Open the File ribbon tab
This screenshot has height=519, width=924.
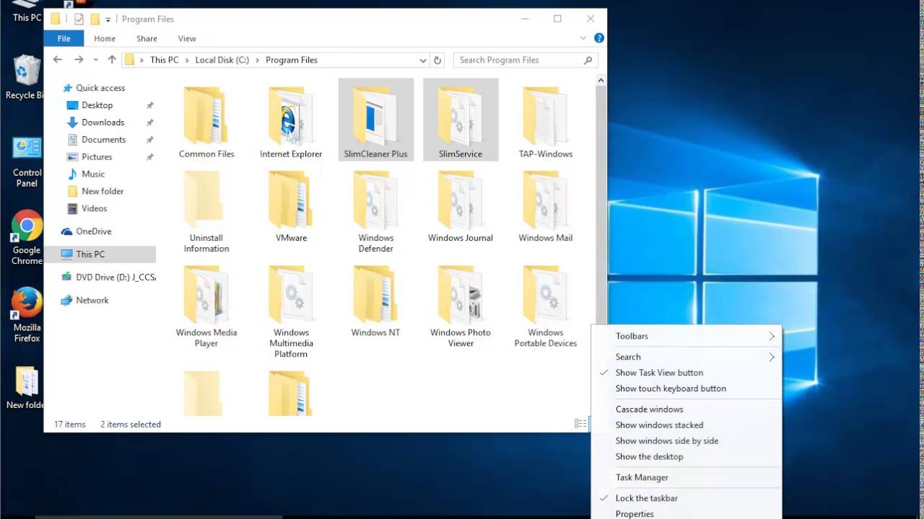64,38
